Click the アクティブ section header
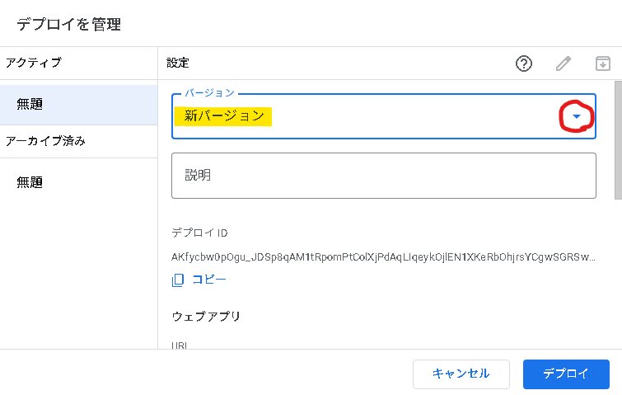This screenshot has height=395, width=622. [34, 62]
